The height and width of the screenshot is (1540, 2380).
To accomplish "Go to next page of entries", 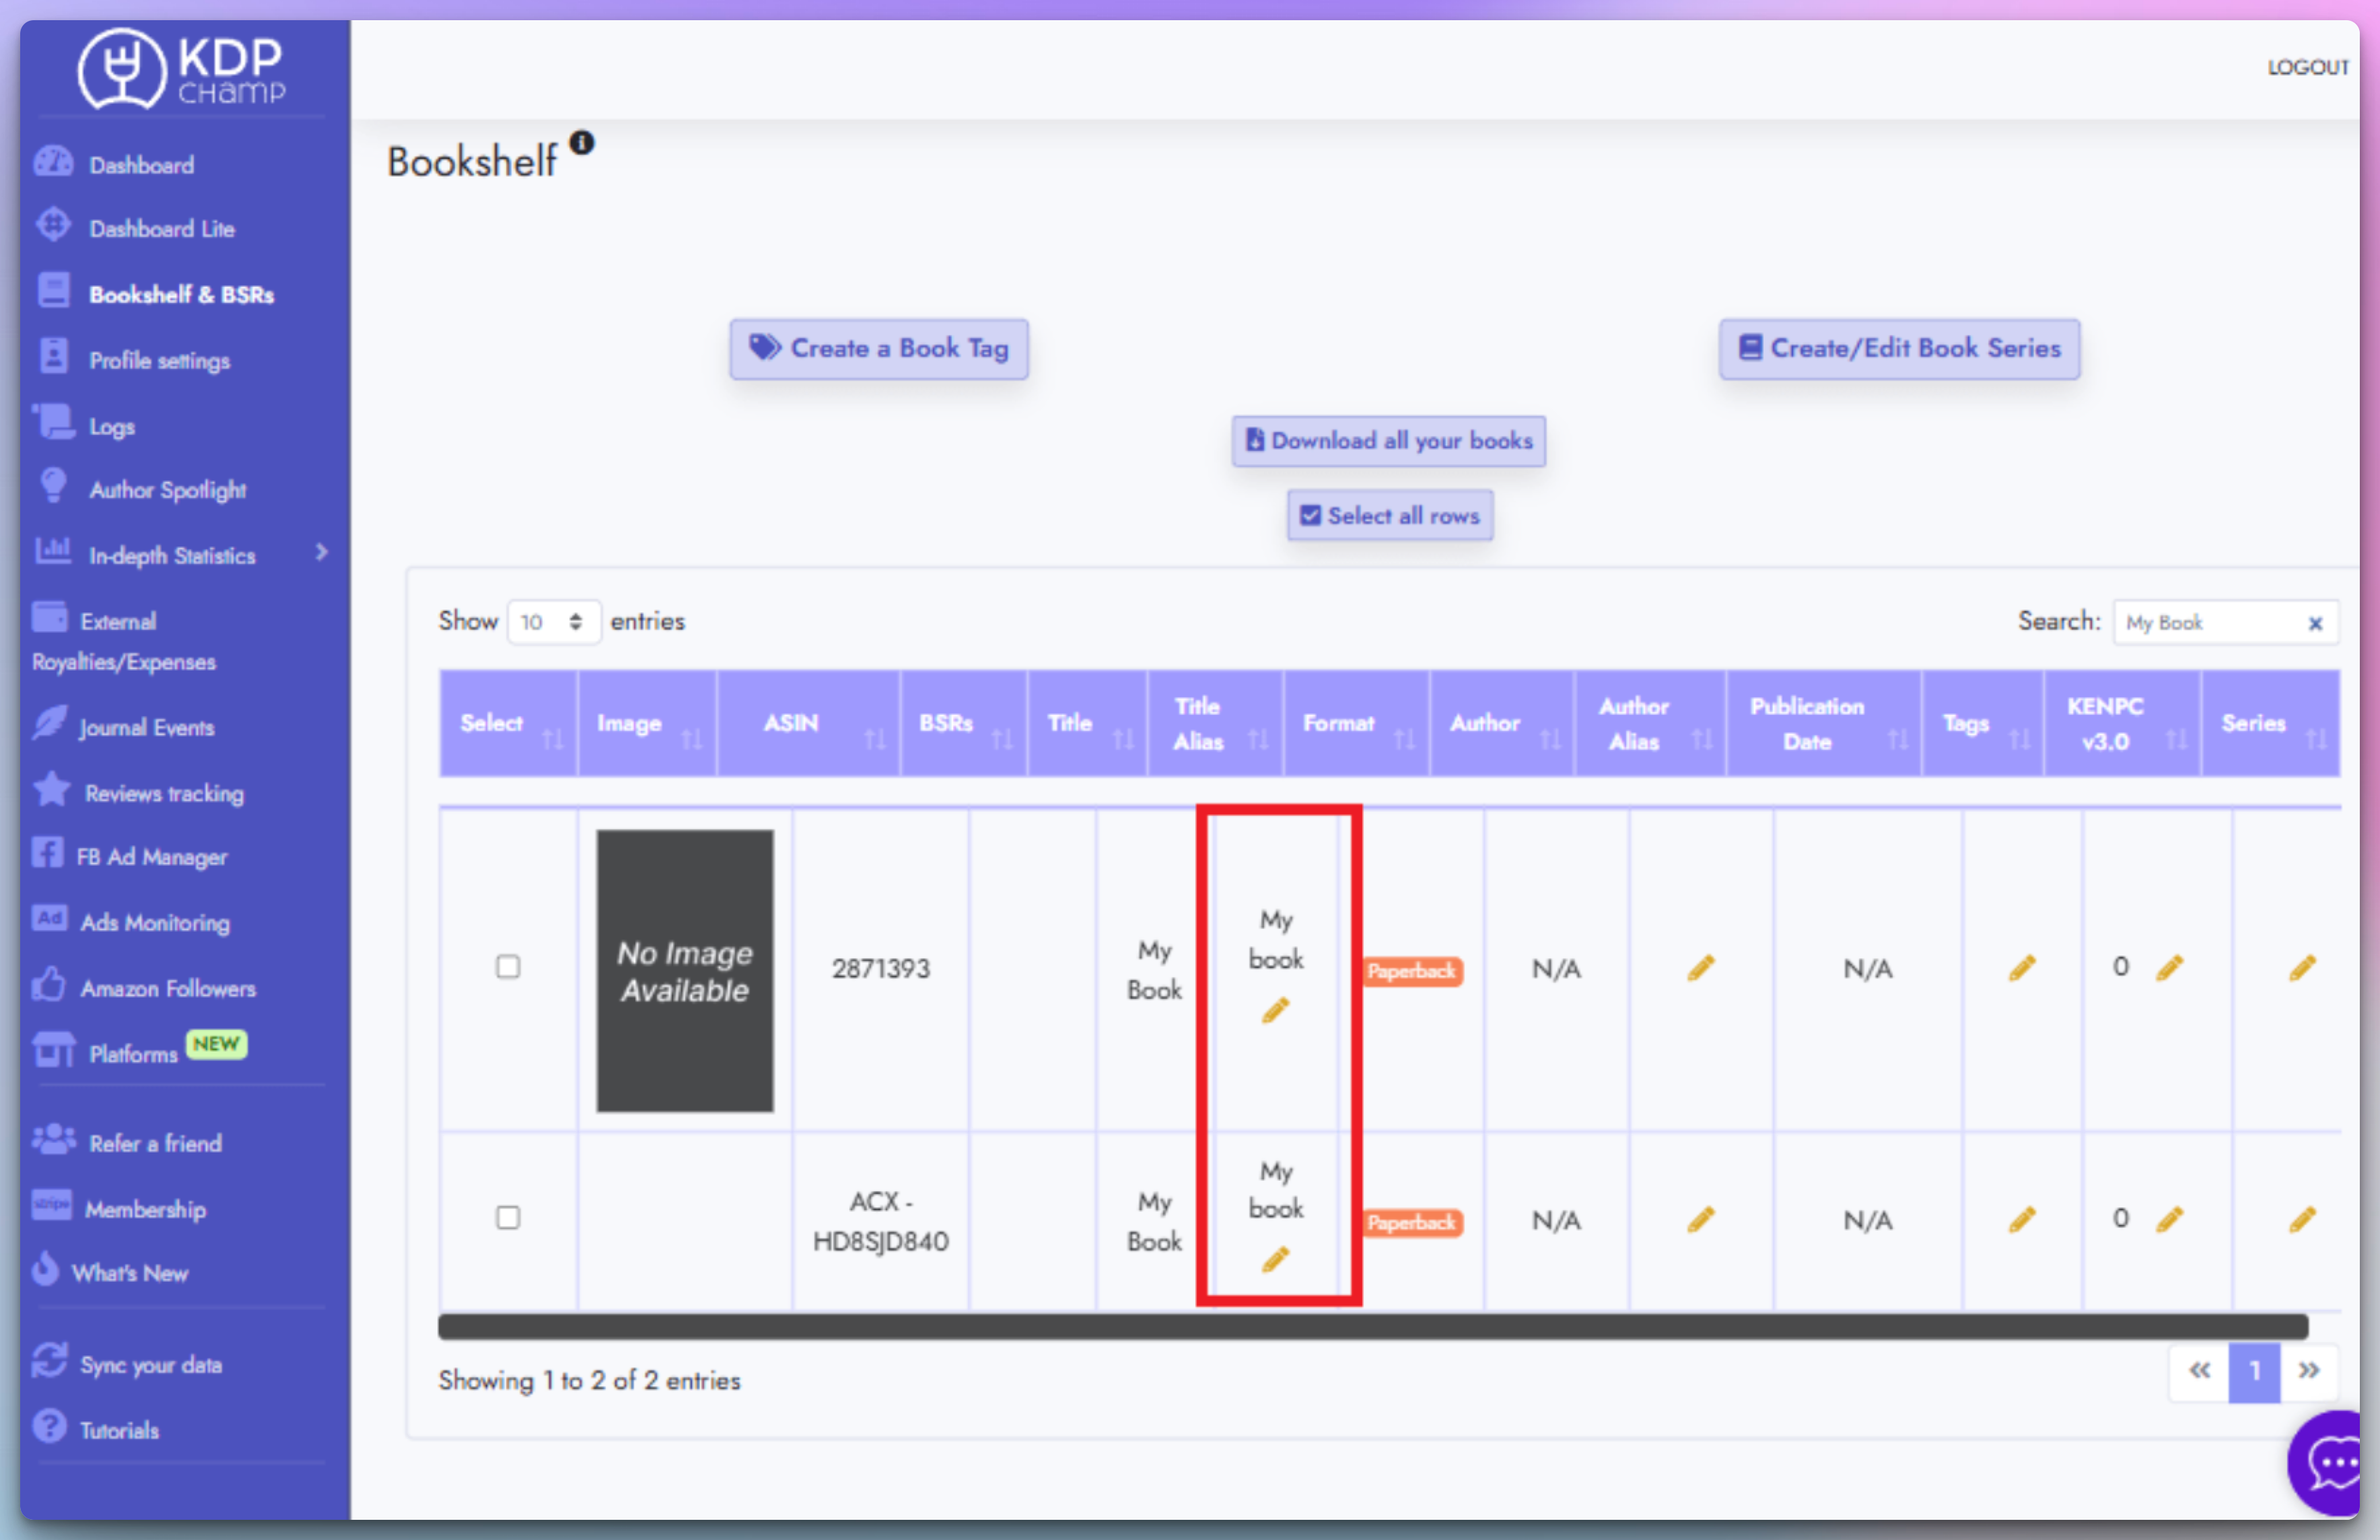I will click(x=2308, y=1371).
